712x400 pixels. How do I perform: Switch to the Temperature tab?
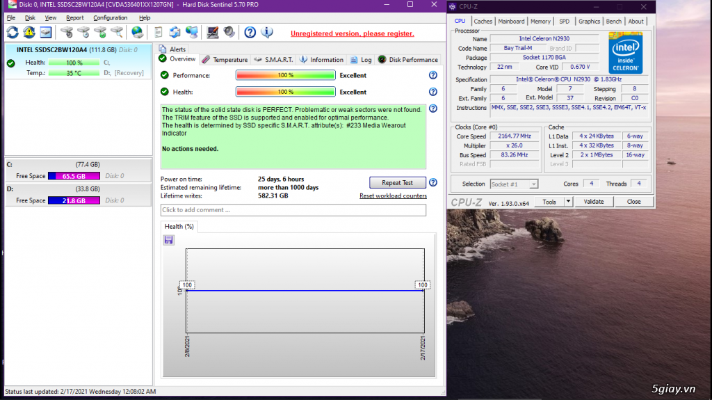point(225,60)
